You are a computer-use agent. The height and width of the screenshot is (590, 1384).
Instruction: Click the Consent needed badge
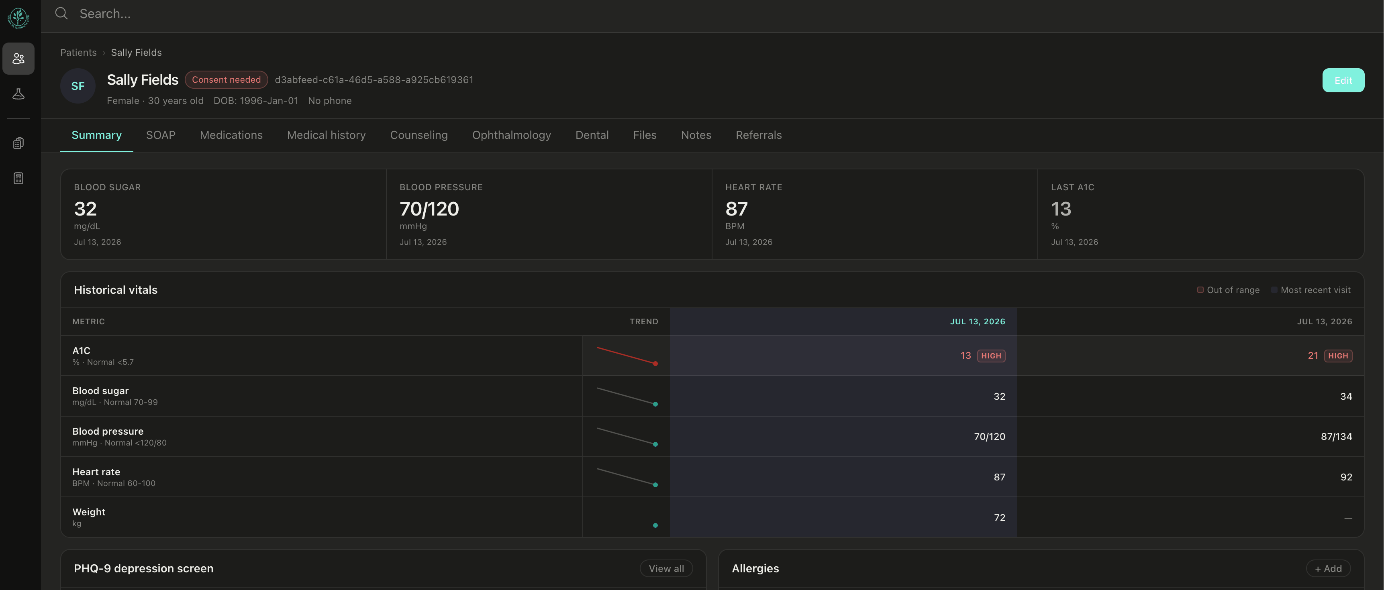226,79
